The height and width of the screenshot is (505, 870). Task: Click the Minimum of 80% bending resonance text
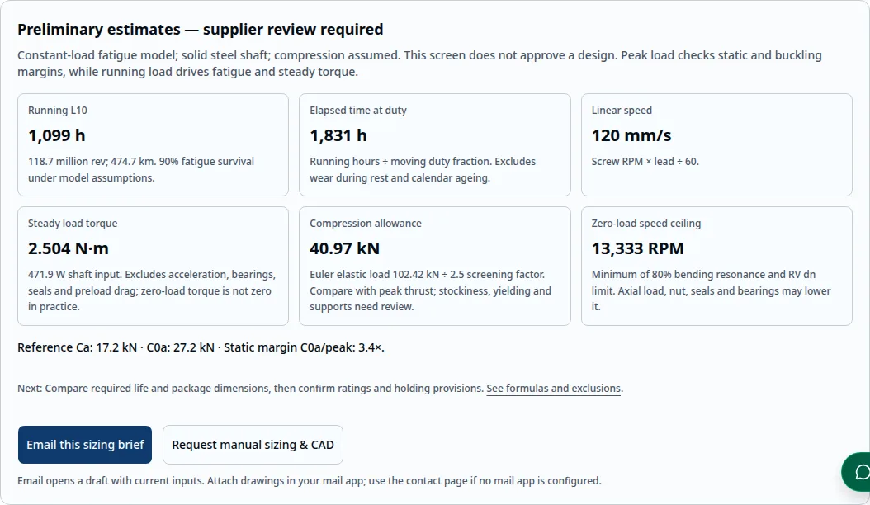click(712, 290)
